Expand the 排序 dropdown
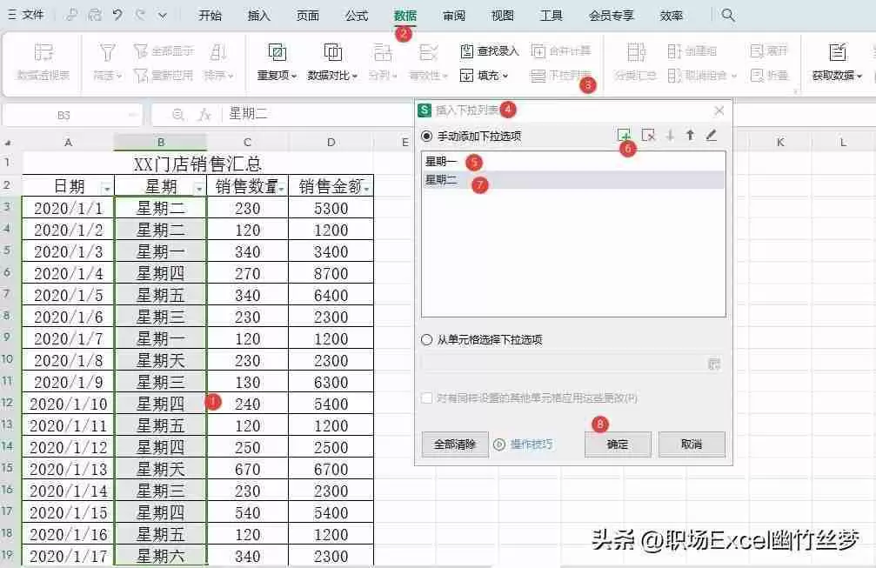Viewport: 876px width, 568px height. pyautogui.click(x=217, y=74)
